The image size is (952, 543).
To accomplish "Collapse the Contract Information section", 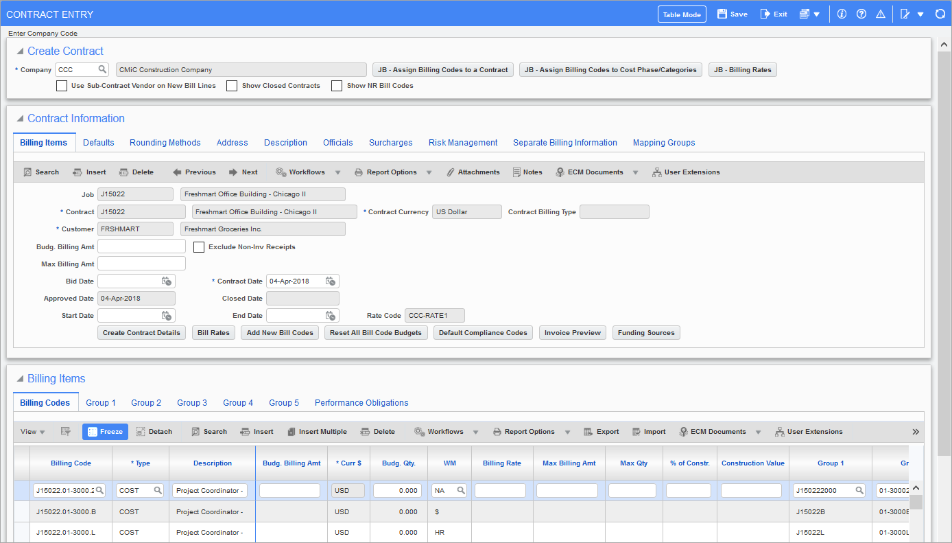I will (x=21, y=119).
